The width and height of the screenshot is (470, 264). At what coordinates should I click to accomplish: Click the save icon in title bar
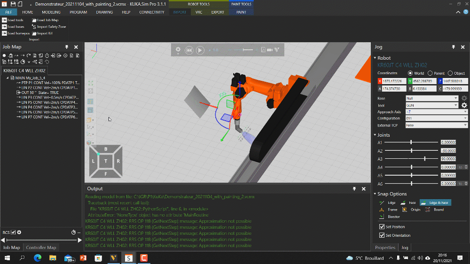pos(13,4)
